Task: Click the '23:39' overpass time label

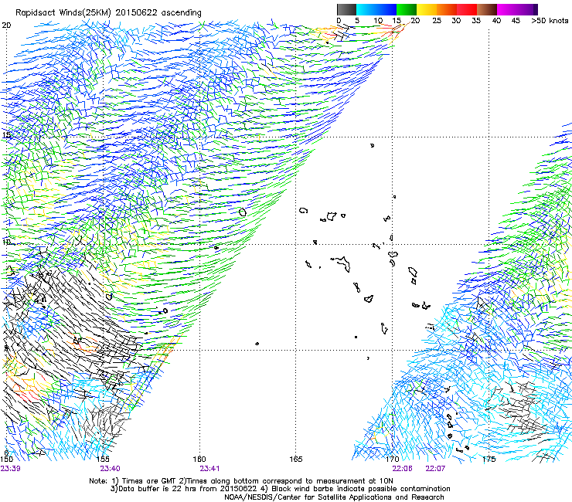Action: 10,469
